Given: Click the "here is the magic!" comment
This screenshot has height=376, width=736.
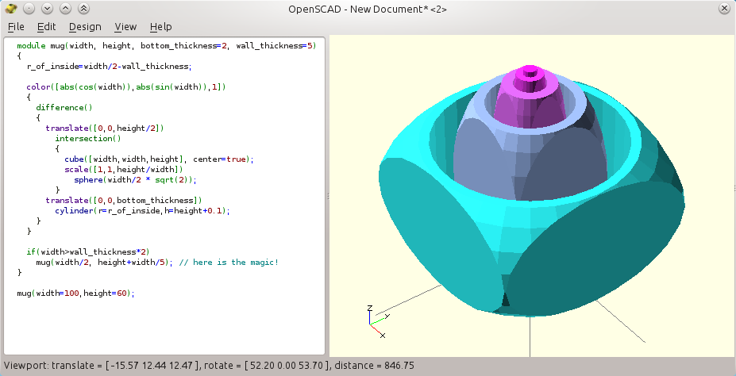Looking at the screenshot, I should point(229,262).
